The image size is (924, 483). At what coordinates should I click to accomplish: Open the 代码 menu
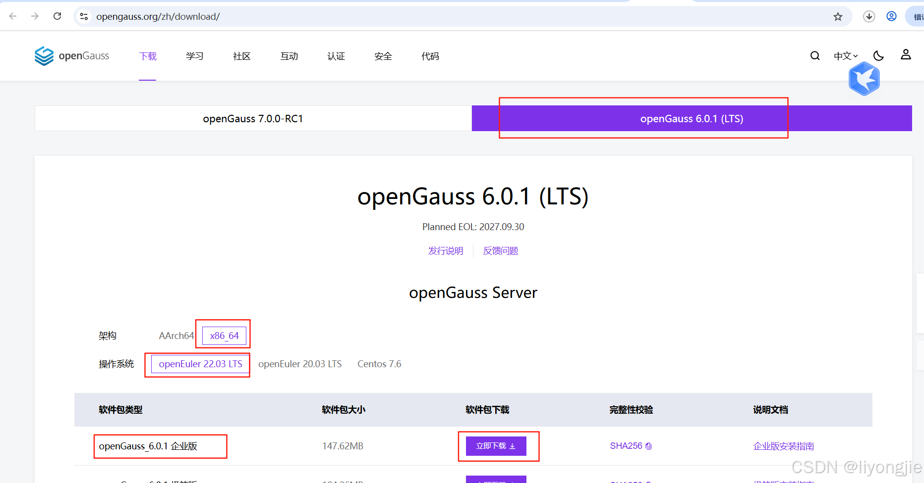(x=430, y=56)
